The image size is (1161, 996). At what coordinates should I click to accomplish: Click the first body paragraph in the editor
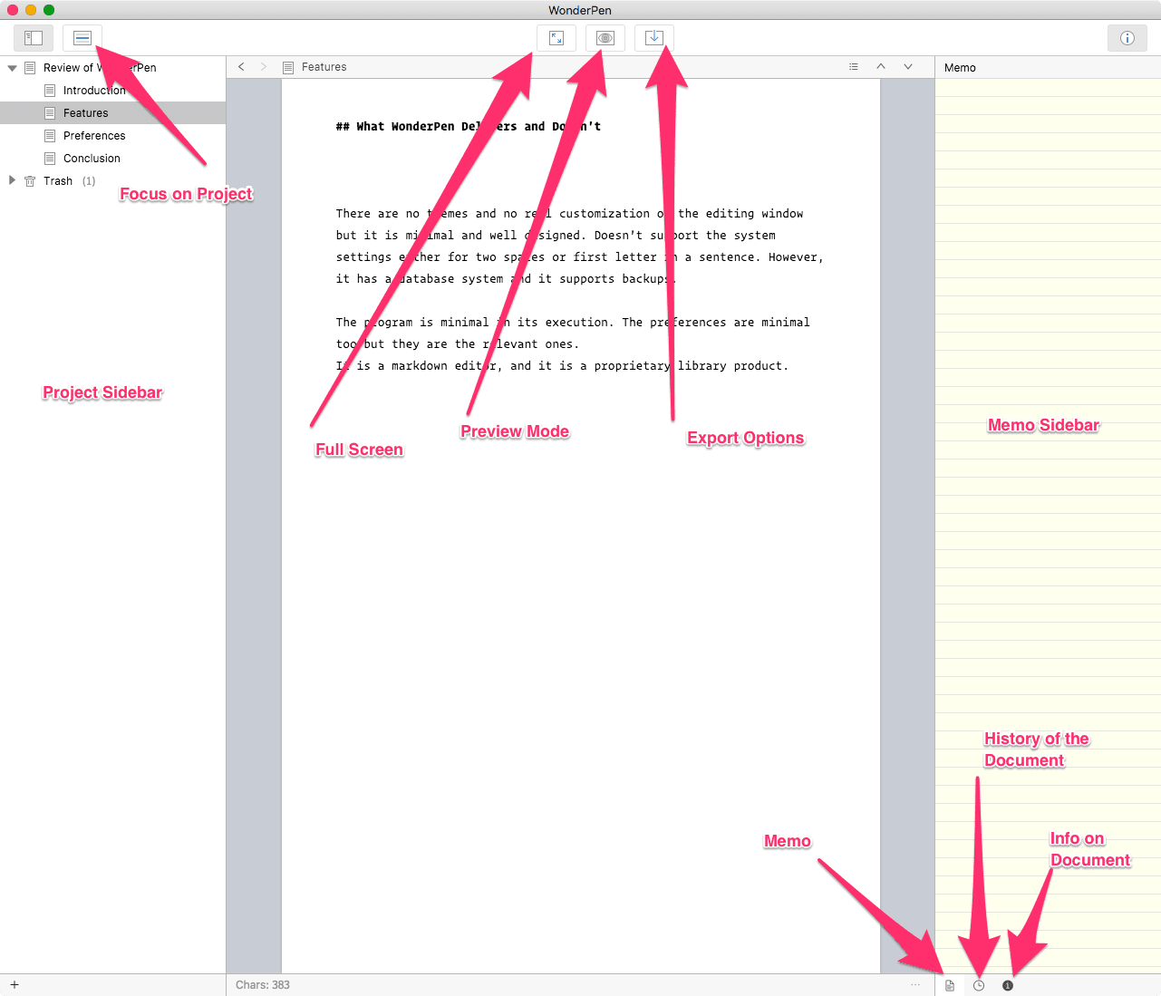click(x=580, y=247)
